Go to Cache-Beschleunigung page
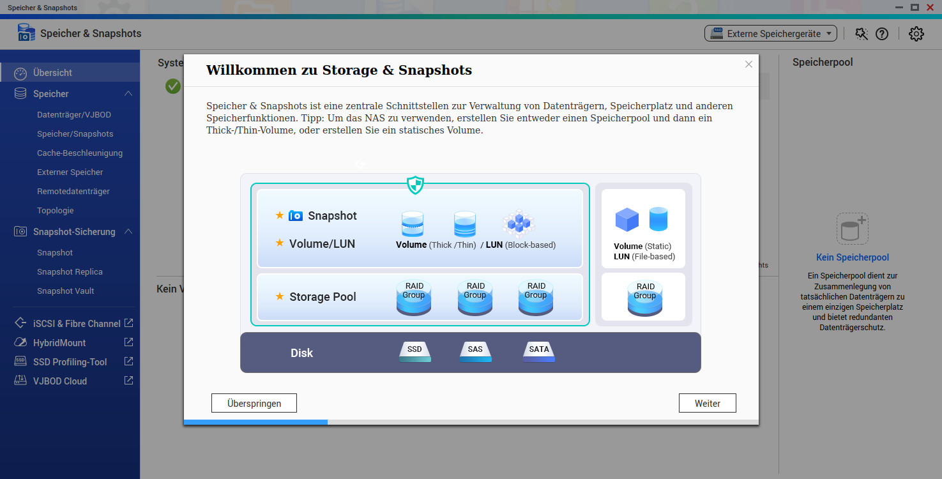The height and width of the screenshot is (479, 942). (x=80, y=153)
